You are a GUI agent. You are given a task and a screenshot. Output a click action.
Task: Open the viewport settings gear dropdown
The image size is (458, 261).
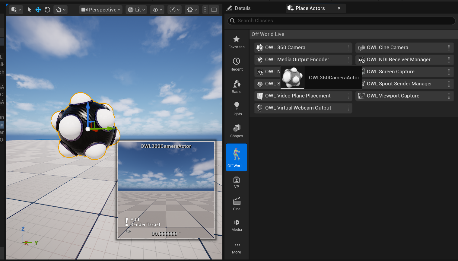(192, 10)
